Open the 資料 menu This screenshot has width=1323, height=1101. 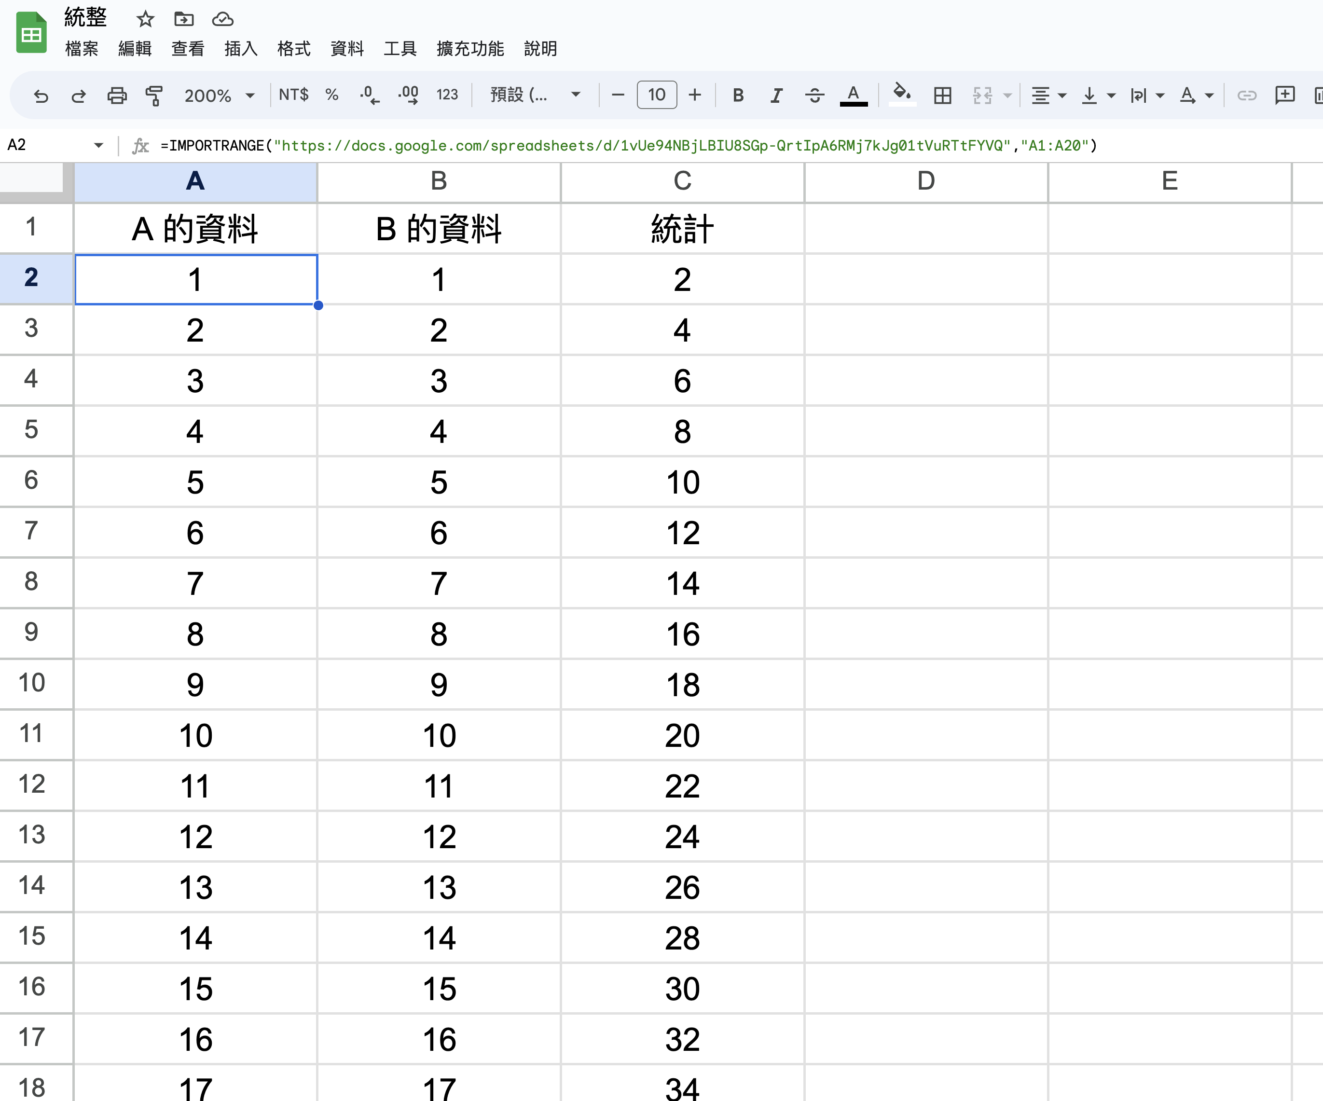346,49
